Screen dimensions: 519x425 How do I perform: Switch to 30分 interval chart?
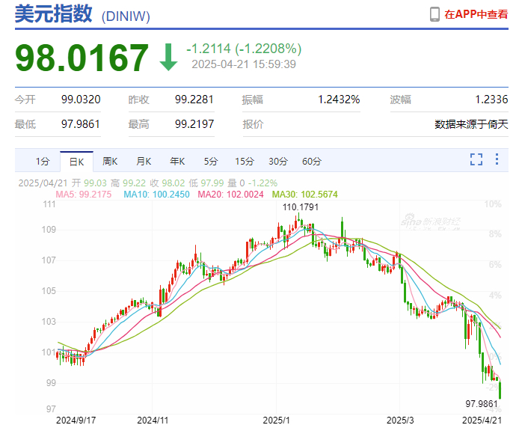click(278, 162)
